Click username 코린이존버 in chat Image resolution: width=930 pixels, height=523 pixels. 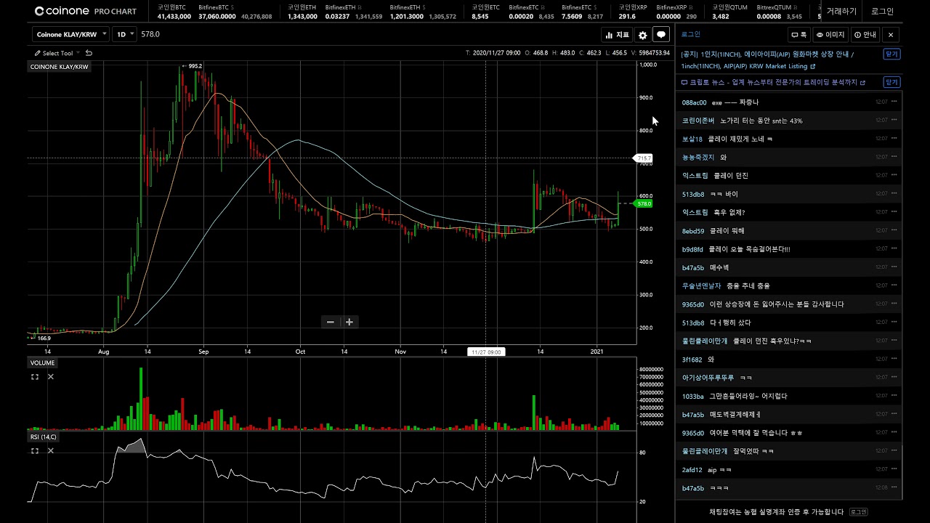point(697,121)
